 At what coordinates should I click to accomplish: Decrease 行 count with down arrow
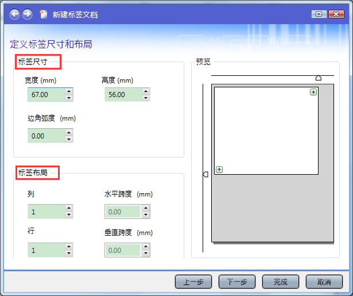[x=69, y=253]
